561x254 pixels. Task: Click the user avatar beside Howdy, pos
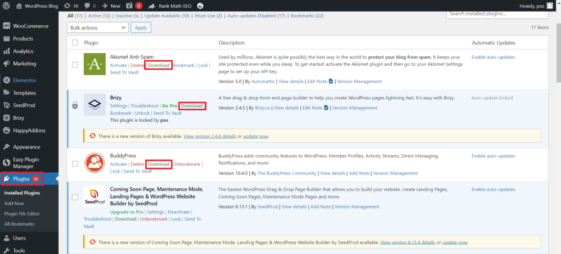coord(549,5)
